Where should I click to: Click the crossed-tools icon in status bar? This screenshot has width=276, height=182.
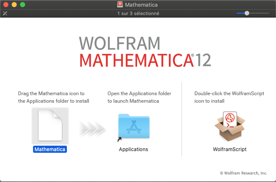[x=5, y=13]
